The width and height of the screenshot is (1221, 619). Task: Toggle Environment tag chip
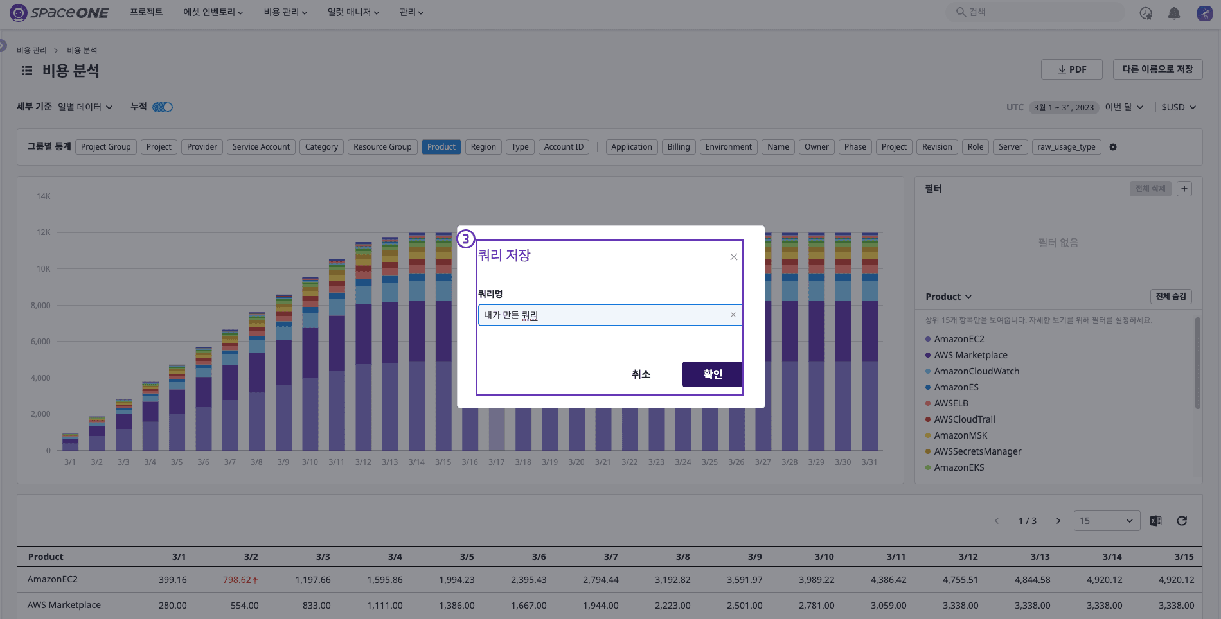728,147
